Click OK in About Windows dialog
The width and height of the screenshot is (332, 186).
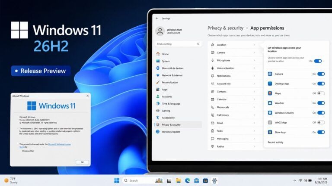click(82, 162)
